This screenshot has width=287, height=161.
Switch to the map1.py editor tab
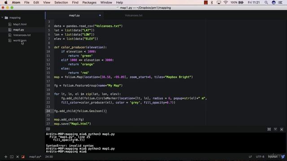[74, 16]
